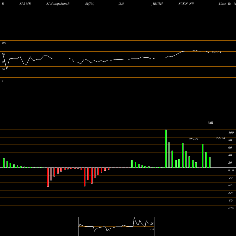Click the 28 label in mini chart
Viewport: 236px width, 236px height.
coord(152,224)
